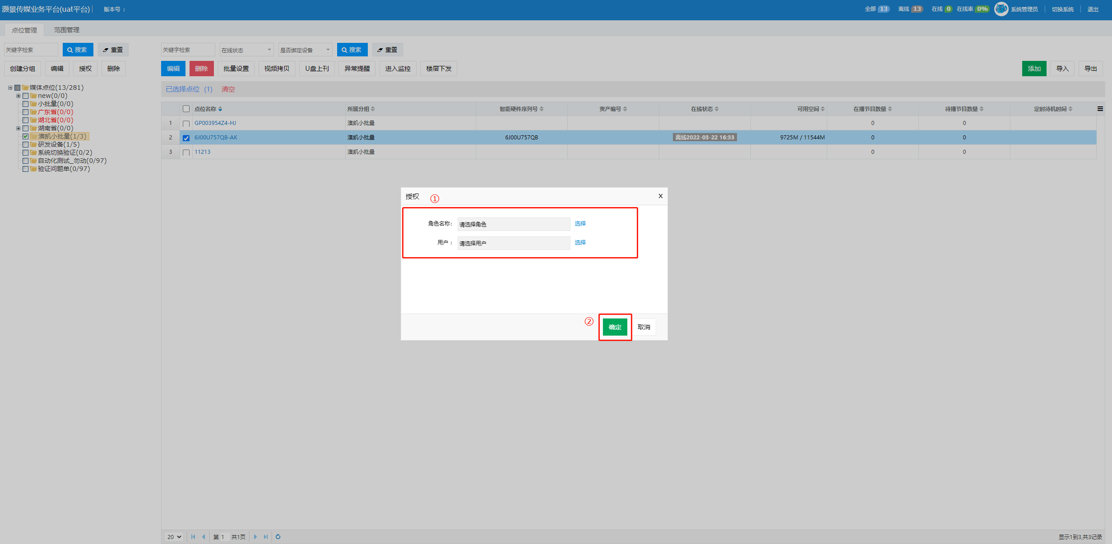The height and width of the screenshot is (544, 1112).
Task: Open table column settings menu icon
Action: 1100,109
